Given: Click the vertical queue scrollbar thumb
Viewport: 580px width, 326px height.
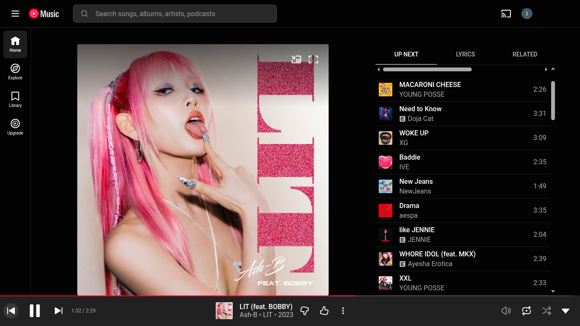Looking at the screenshot, I should coord(553,101).
